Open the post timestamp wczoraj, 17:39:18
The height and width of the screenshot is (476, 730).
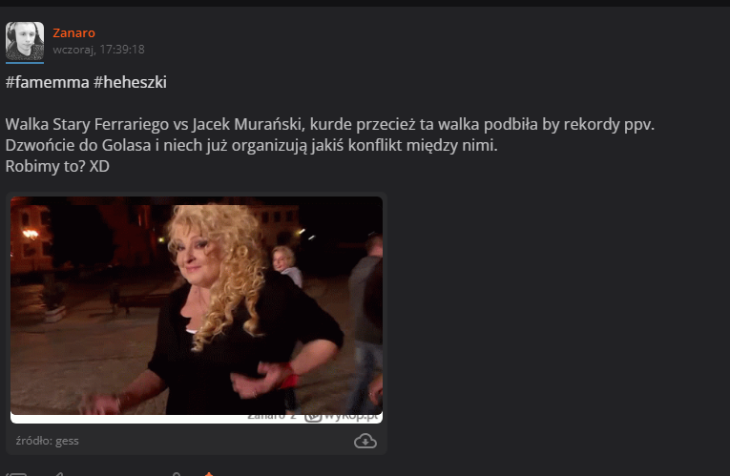[98, 50]
